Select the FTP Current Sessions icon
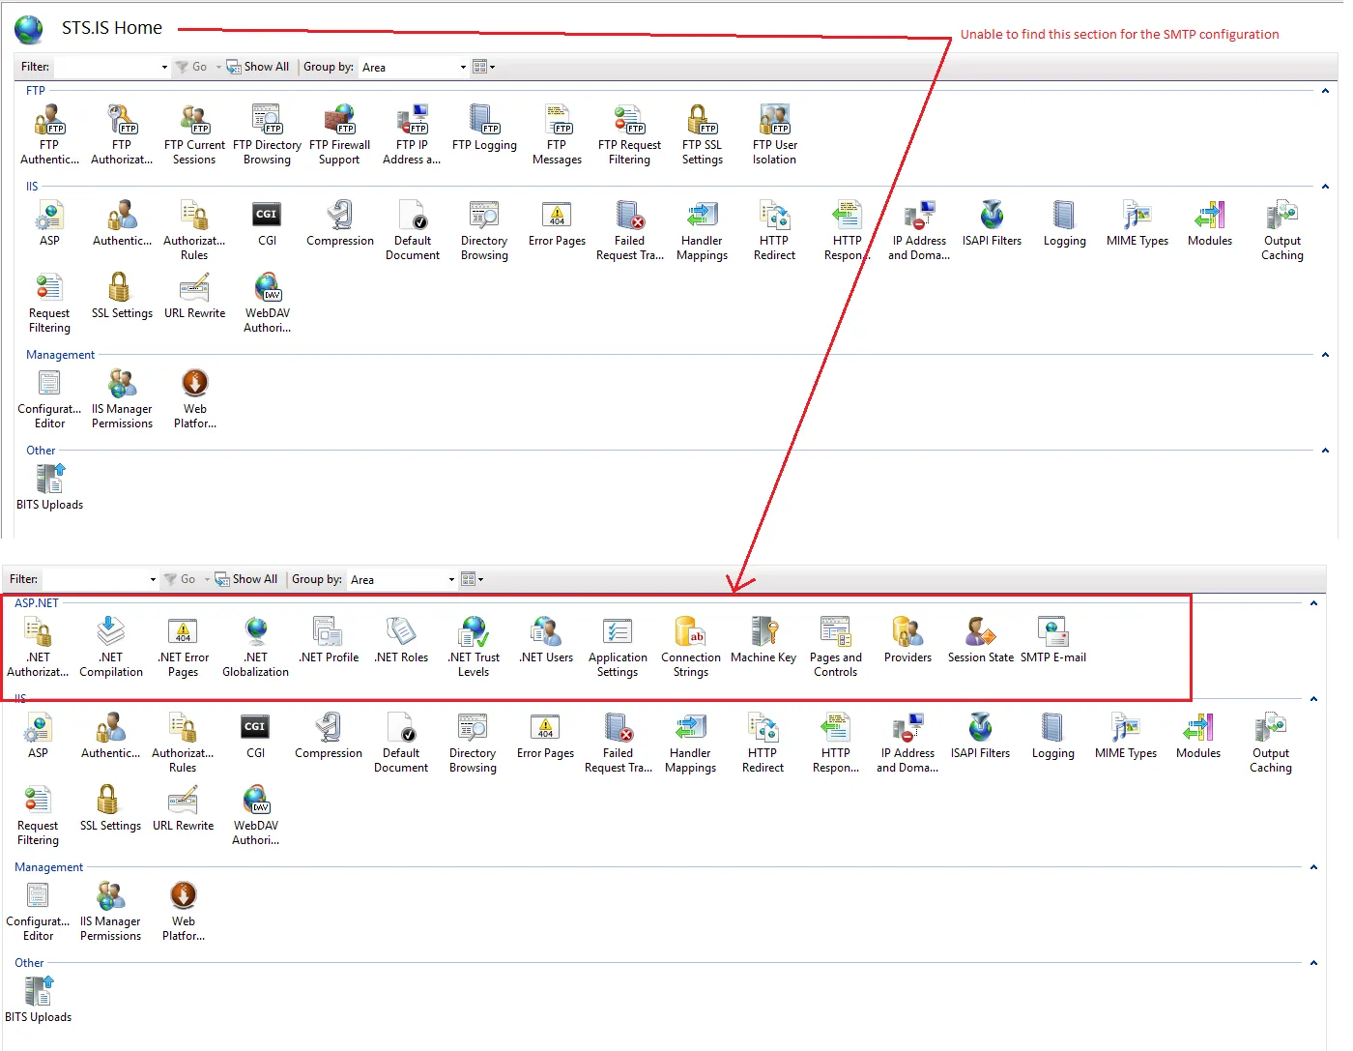Image resolution: width=1353 pixels, height=1051 pixels. (194, 120)
